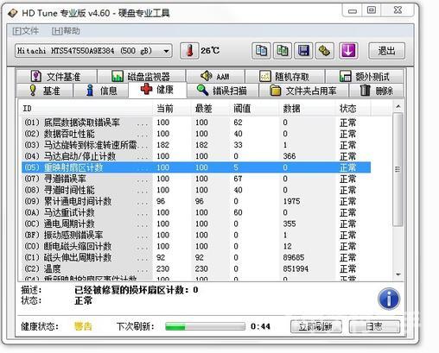Switch to the 错误扫描 tab
Image resolution: width=439 pixels, height=353 pixels.
coord(223,91)
